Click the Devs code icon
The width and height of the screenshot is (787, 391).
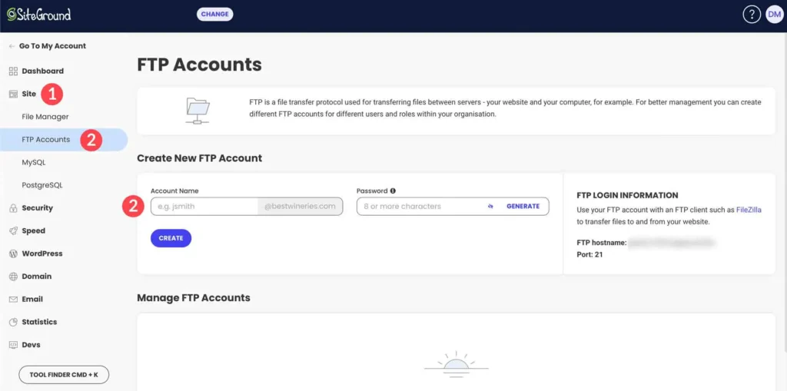pyautogui.click(x=14, y=345)
